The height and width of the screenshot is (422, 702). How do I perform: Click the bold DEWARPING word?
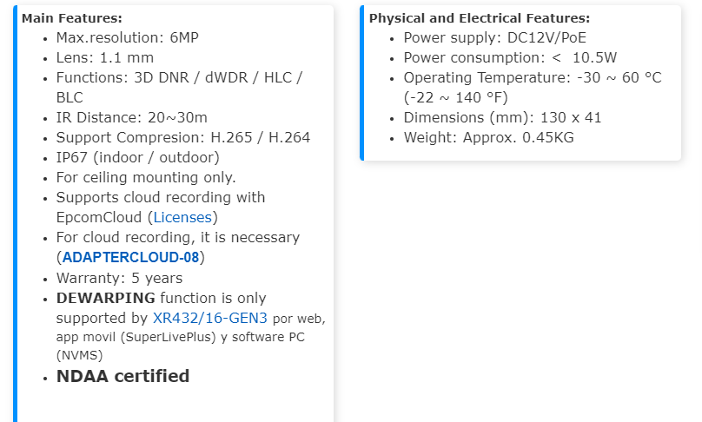pyautogui.click(x=105, y=298)
